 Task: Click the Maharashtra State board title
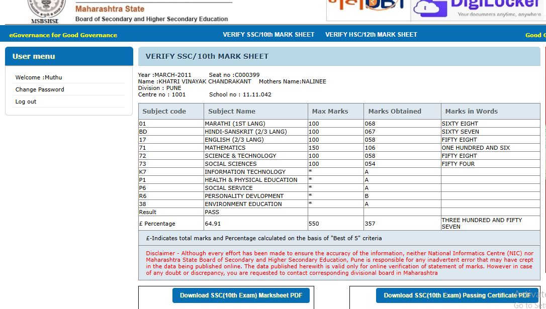110,9
